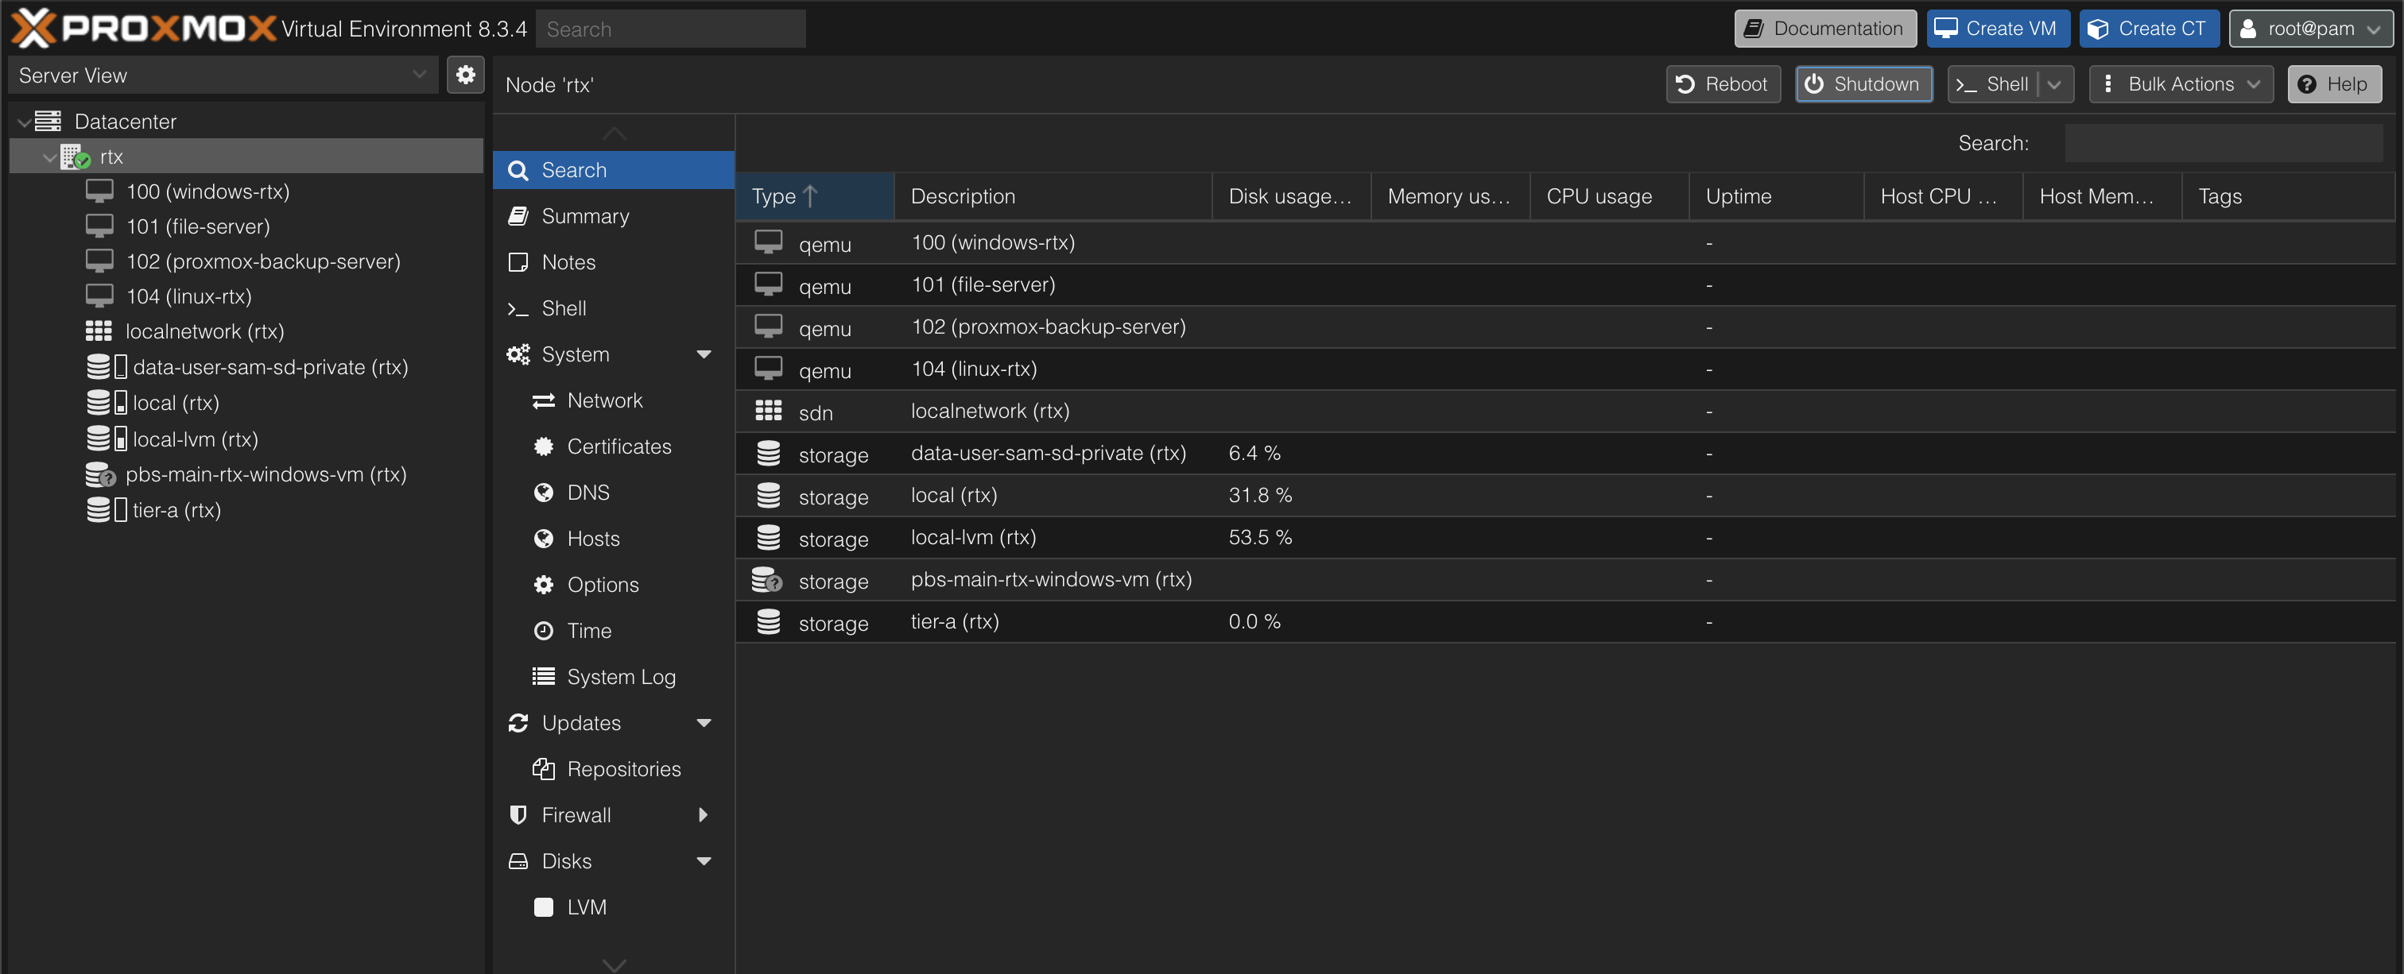Click the qemu icon in 100 (windows-rtx) table row
This screenshot has width=2404, height=974.
(x=768, y=242)
